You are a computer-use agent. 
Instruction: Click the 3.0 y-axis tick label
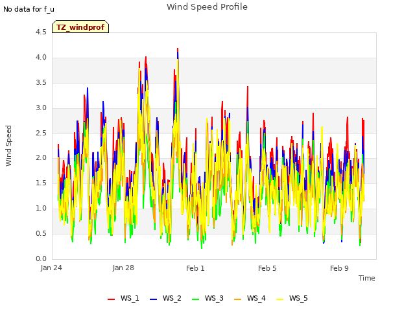(x=41, y=108)
